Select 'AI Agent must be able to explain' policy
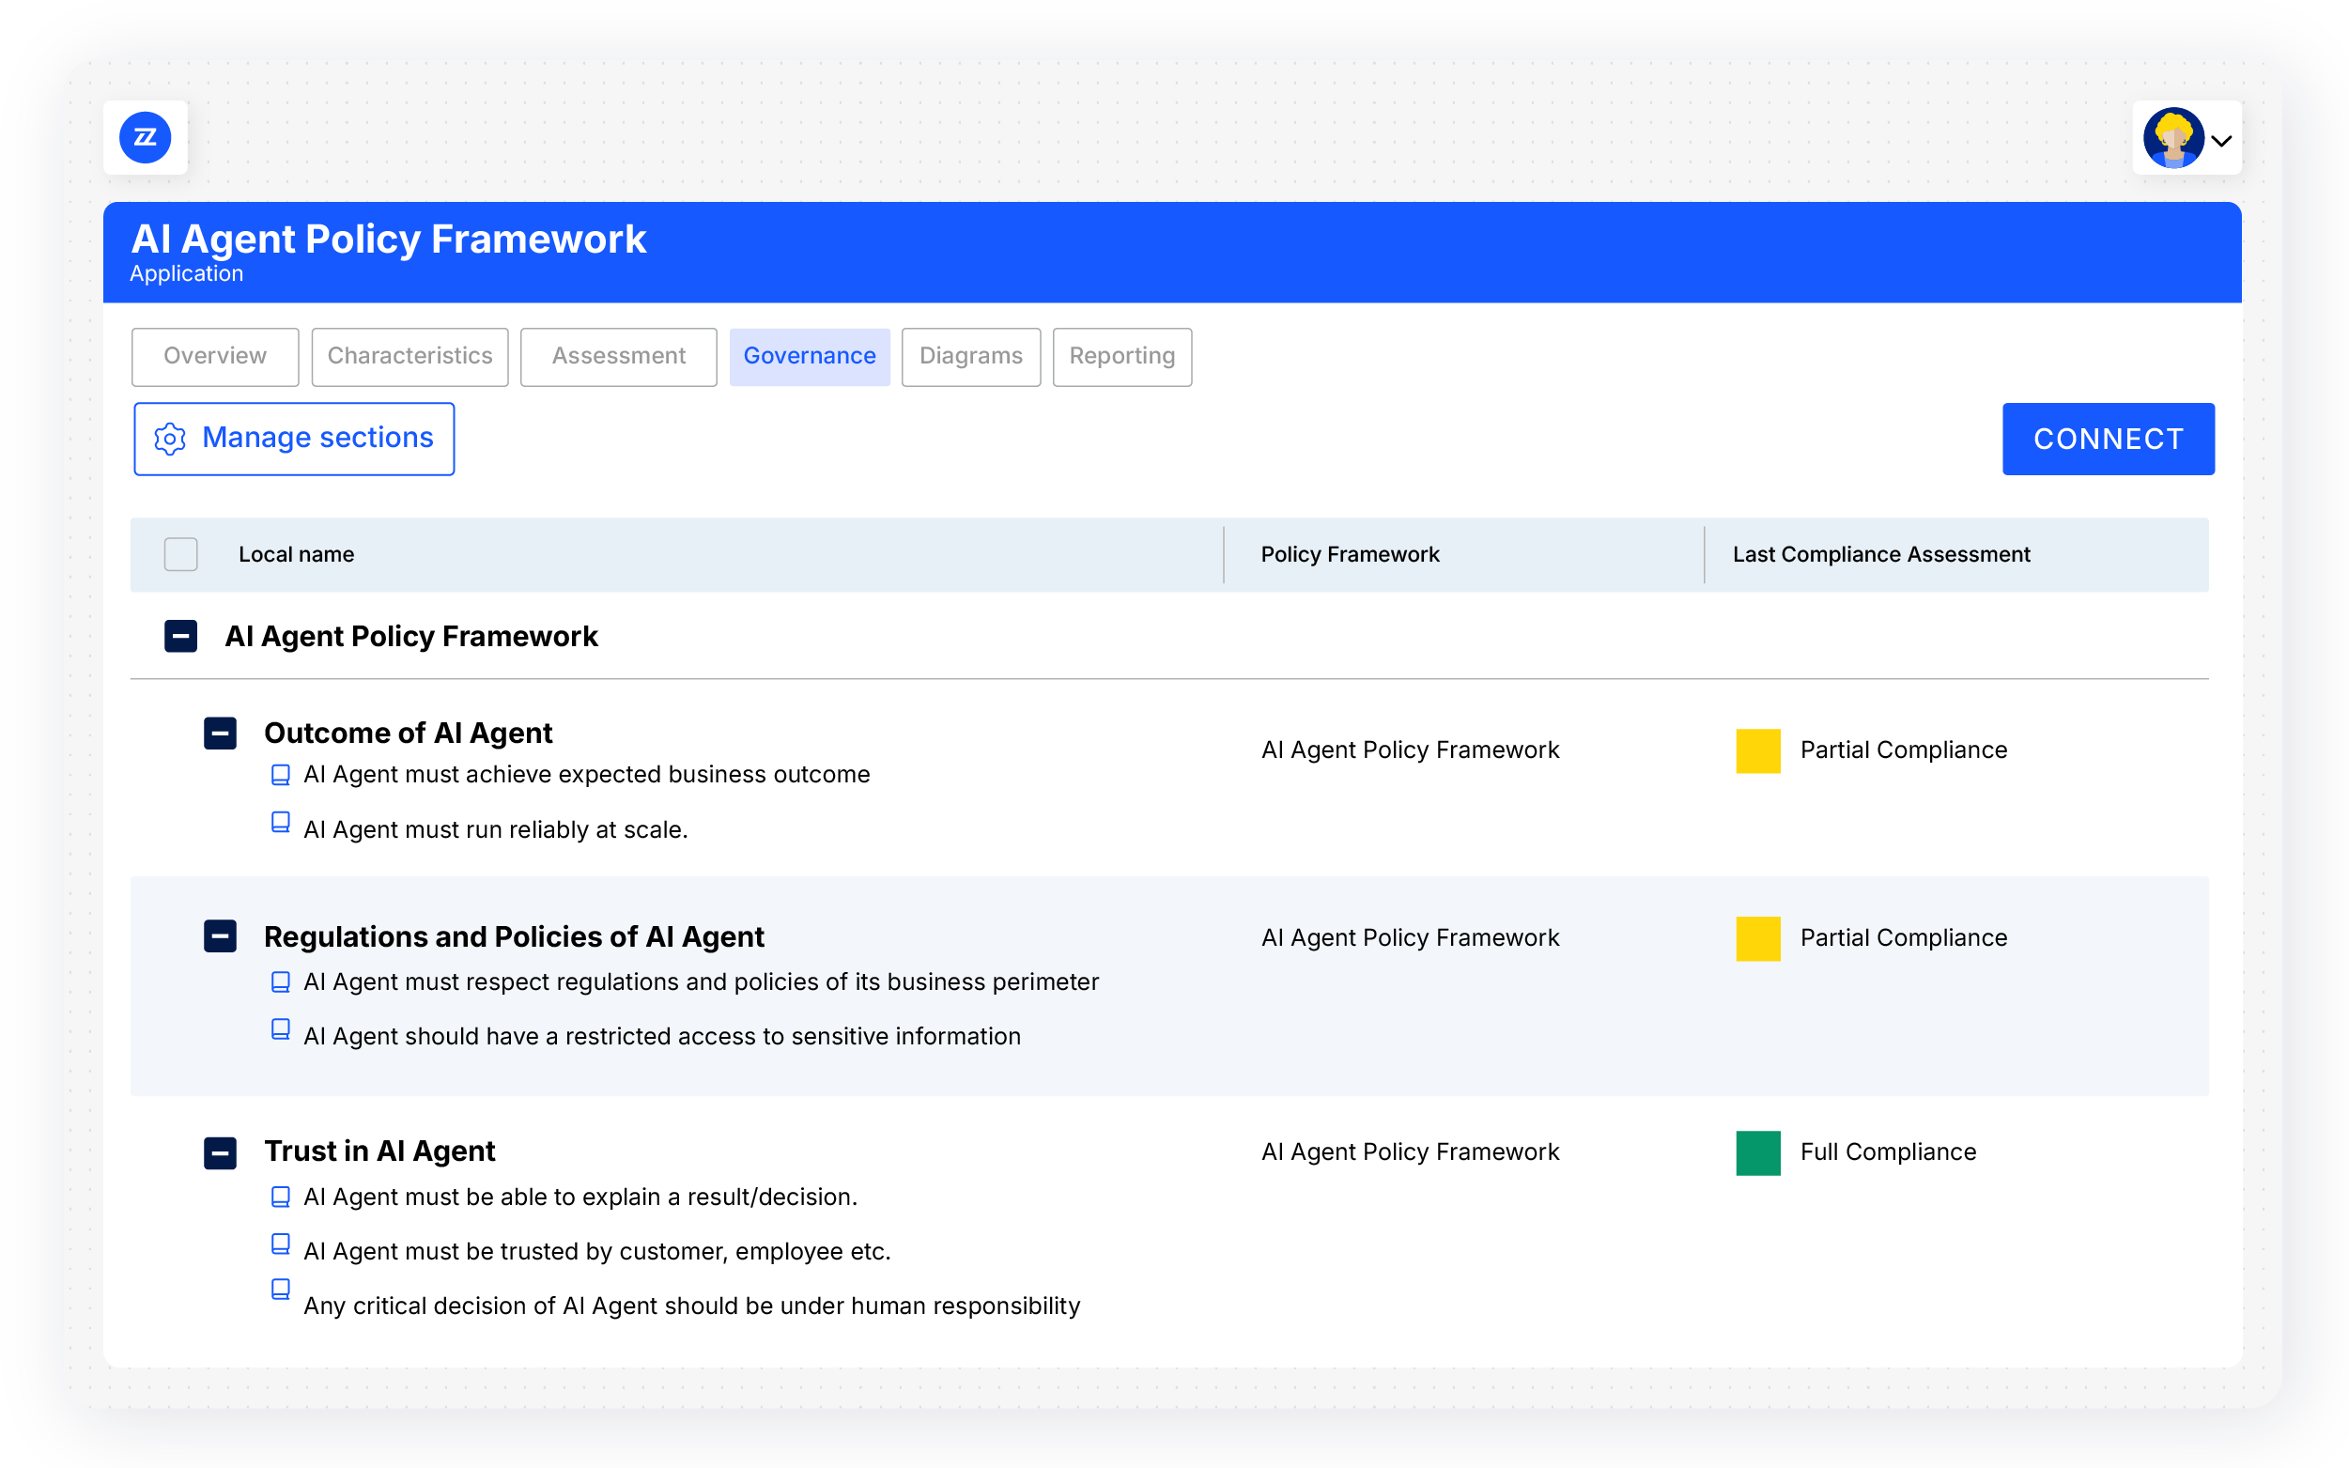Screen dimensions: 2349x1468 [x=580, y=1198]
